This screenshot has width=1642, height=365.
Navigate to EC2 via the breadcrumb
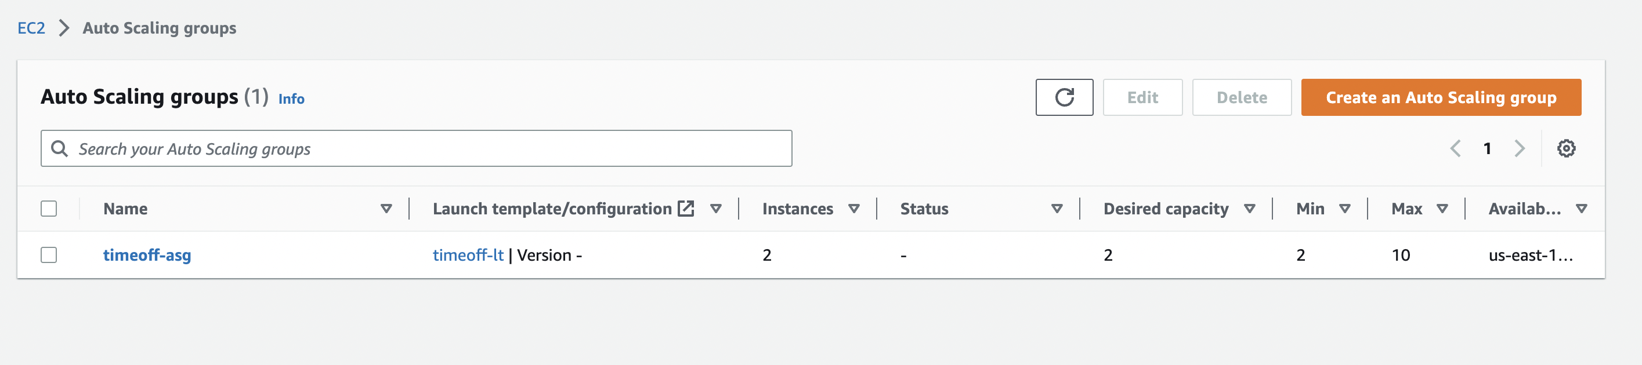pyautogui.click(x=31, y=27)
